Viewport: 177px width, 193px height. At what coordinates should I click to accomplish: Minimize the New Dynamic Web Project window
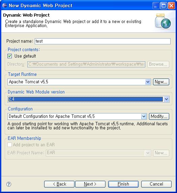point(155,6)
